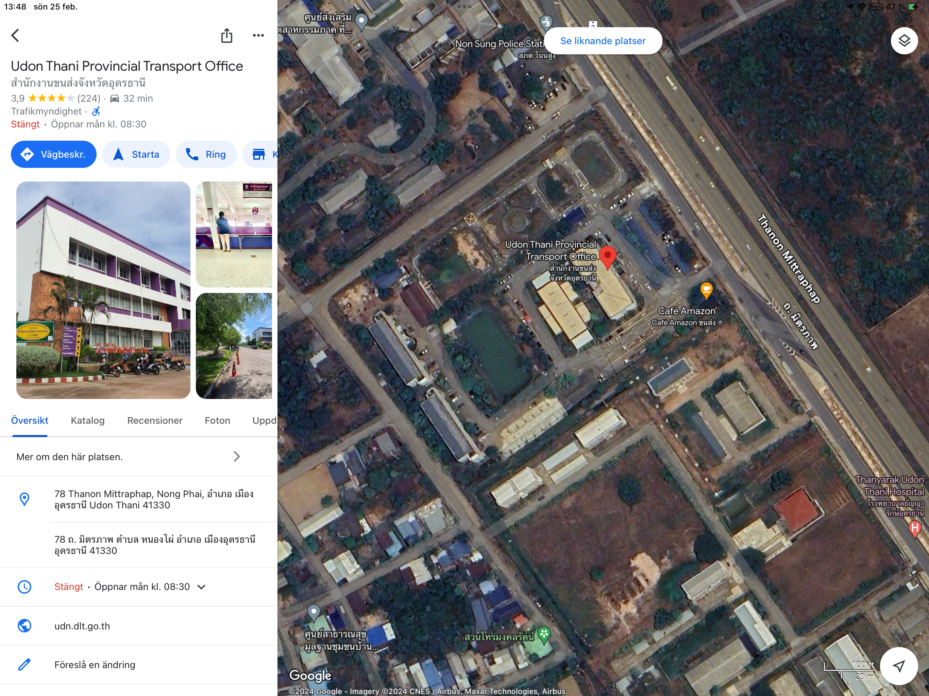
Task: Switch to the Recensioner tab
Action: click(x=155, y=421)
